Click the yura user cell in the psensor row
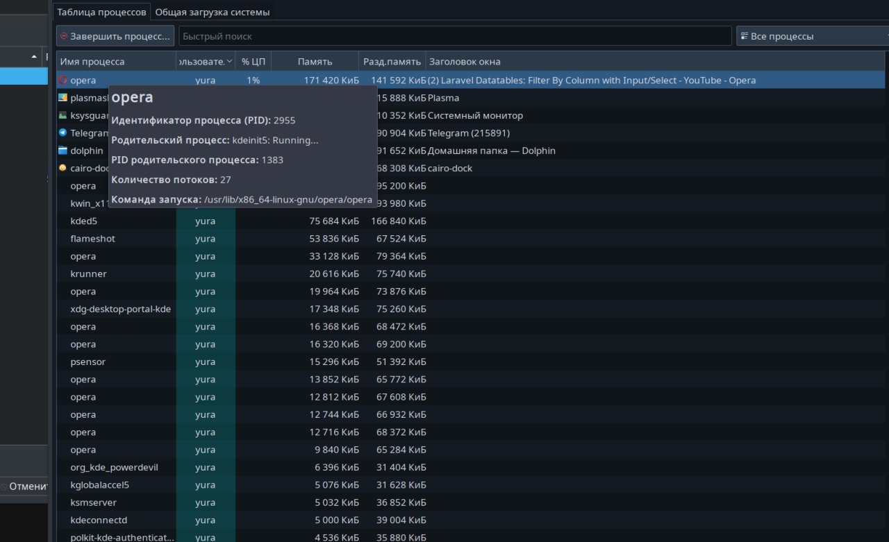889x542 pixels. pyautogui.click(x=206, y=362)
